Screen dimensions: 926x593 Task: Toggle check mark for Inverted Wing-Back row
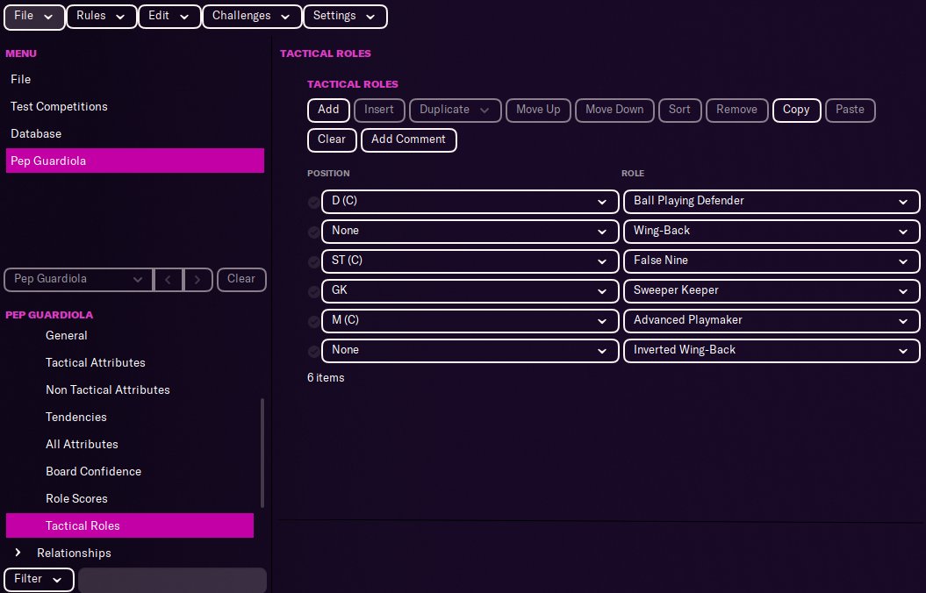point(313,351)
